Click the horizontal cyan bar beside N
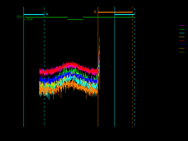 point(34,15)
